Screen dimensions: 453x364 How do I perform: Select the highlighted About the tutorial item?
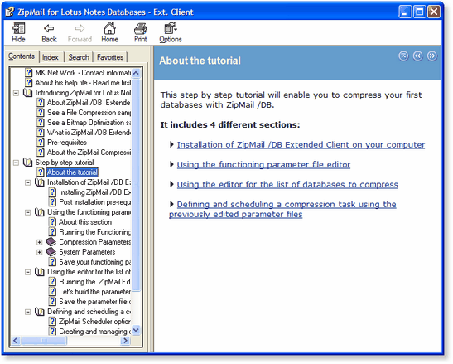tap(72, 172)
